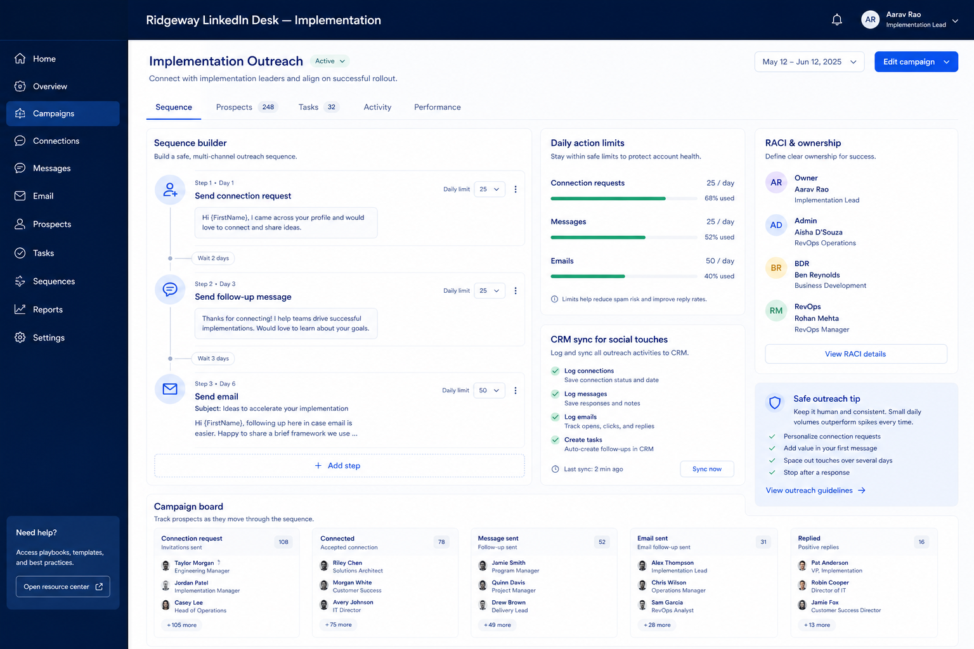Viewport: 974px width, 649px height.
Task: Click Emails usage progress bar
Action: (624, 276)
